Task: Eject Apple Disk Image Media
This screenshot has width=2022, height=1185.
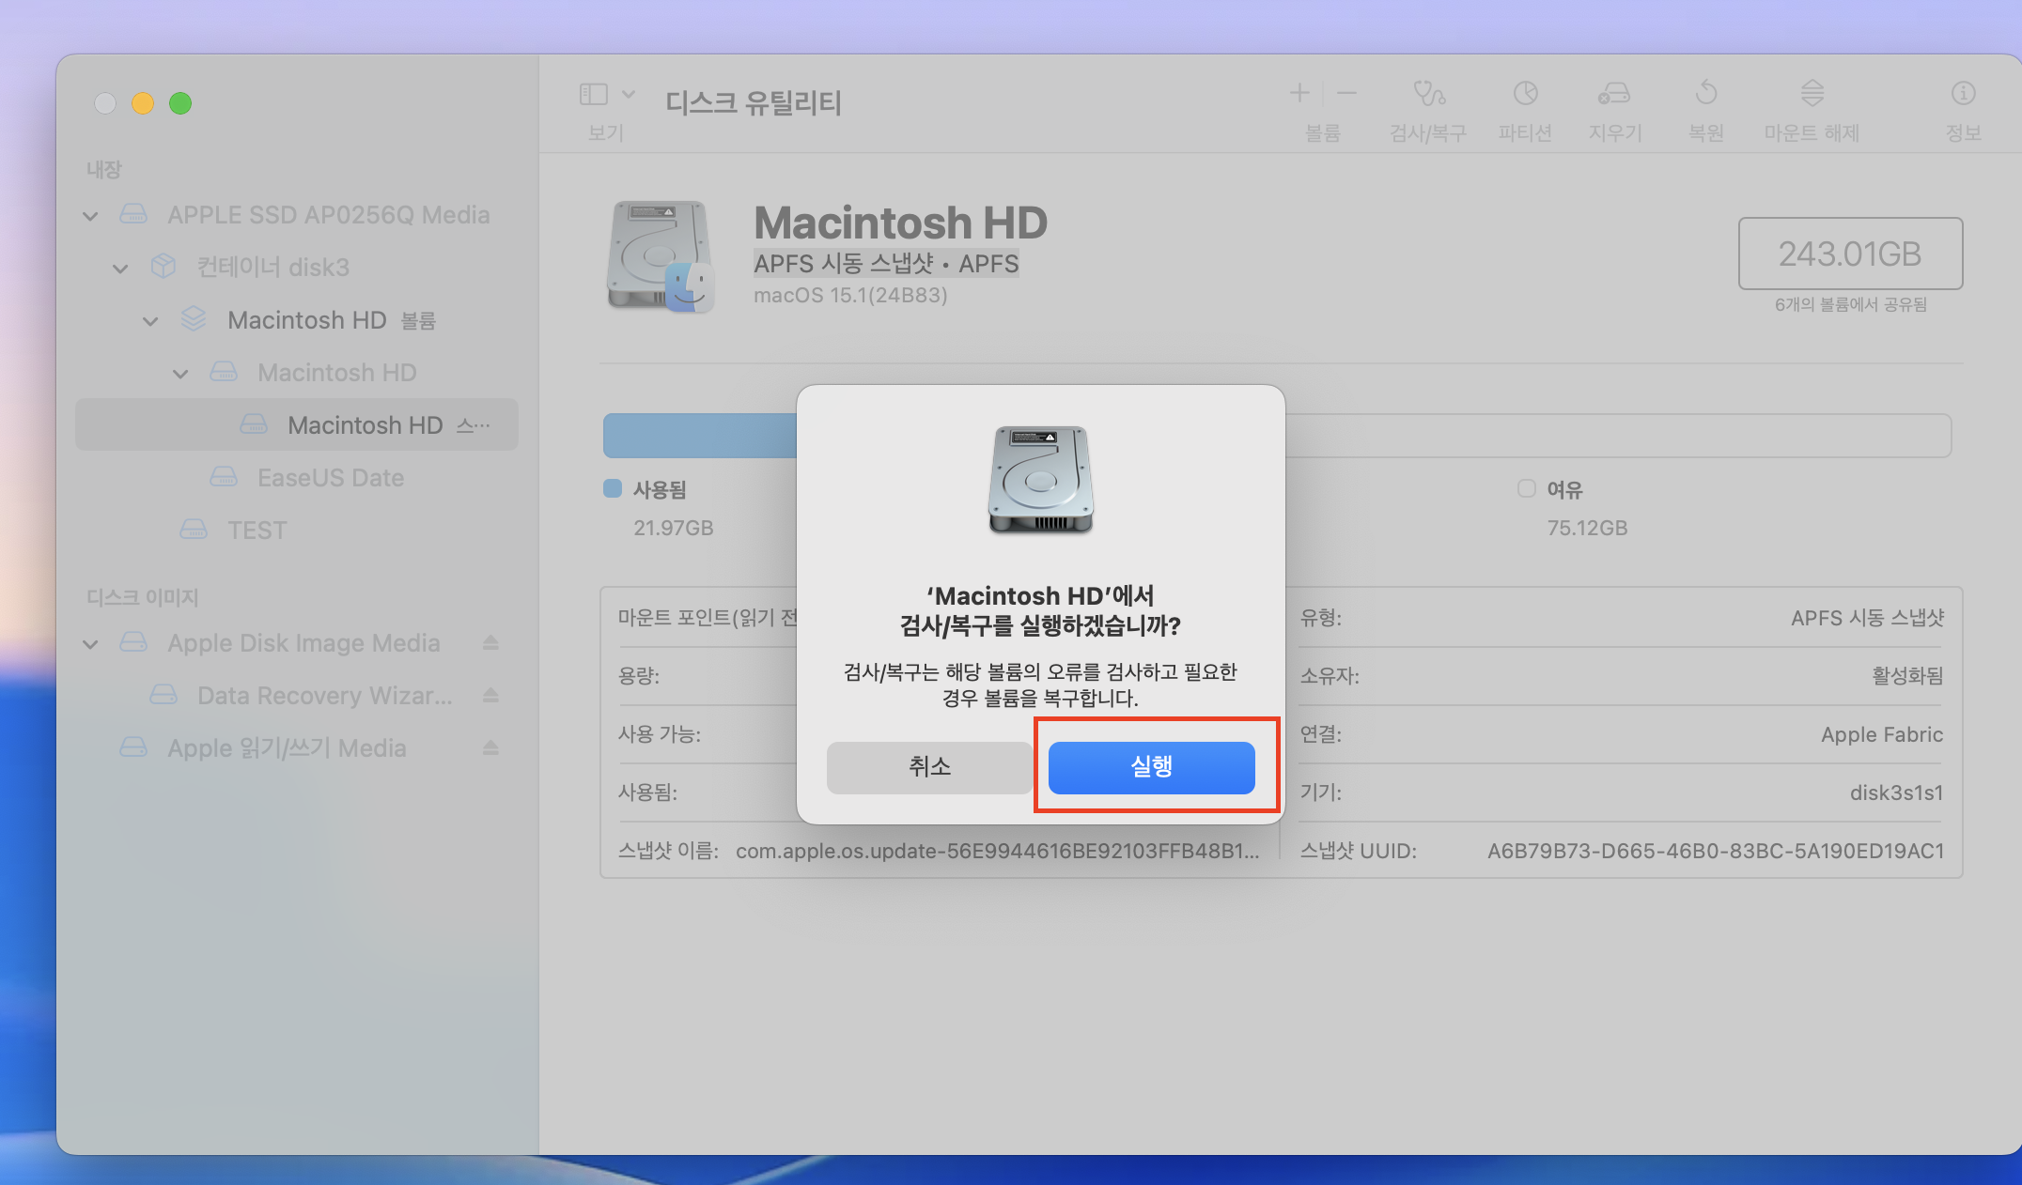Action: click(x=490, y=643)
